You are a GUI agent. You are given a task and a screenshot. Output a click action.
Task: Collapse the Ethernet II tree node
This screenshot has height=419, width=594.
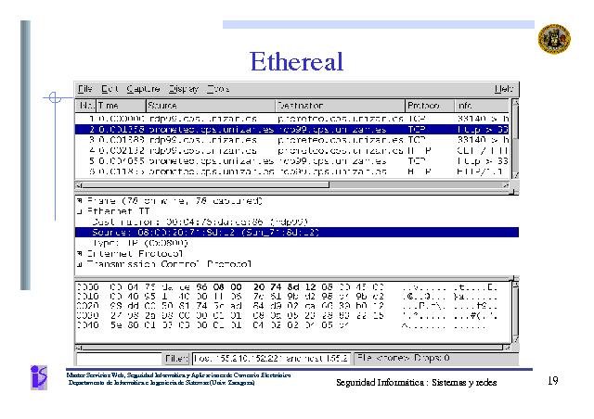[80, 211]
